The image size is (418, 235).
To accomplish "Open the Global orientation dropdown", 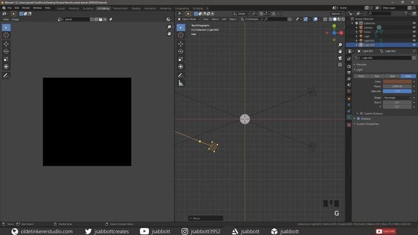I will [241, 14].
